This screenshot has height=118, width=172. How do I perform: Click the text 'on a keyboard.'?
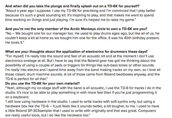pos(17,97)
